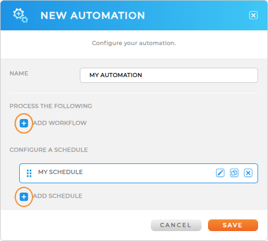Click the NAME field label
The width and height of the screenshot is (268, 241).
(x=19, y=74)
